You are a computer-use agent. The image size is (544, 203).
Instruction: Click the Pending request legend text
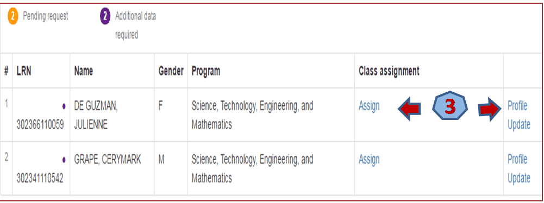coord(46,17)
